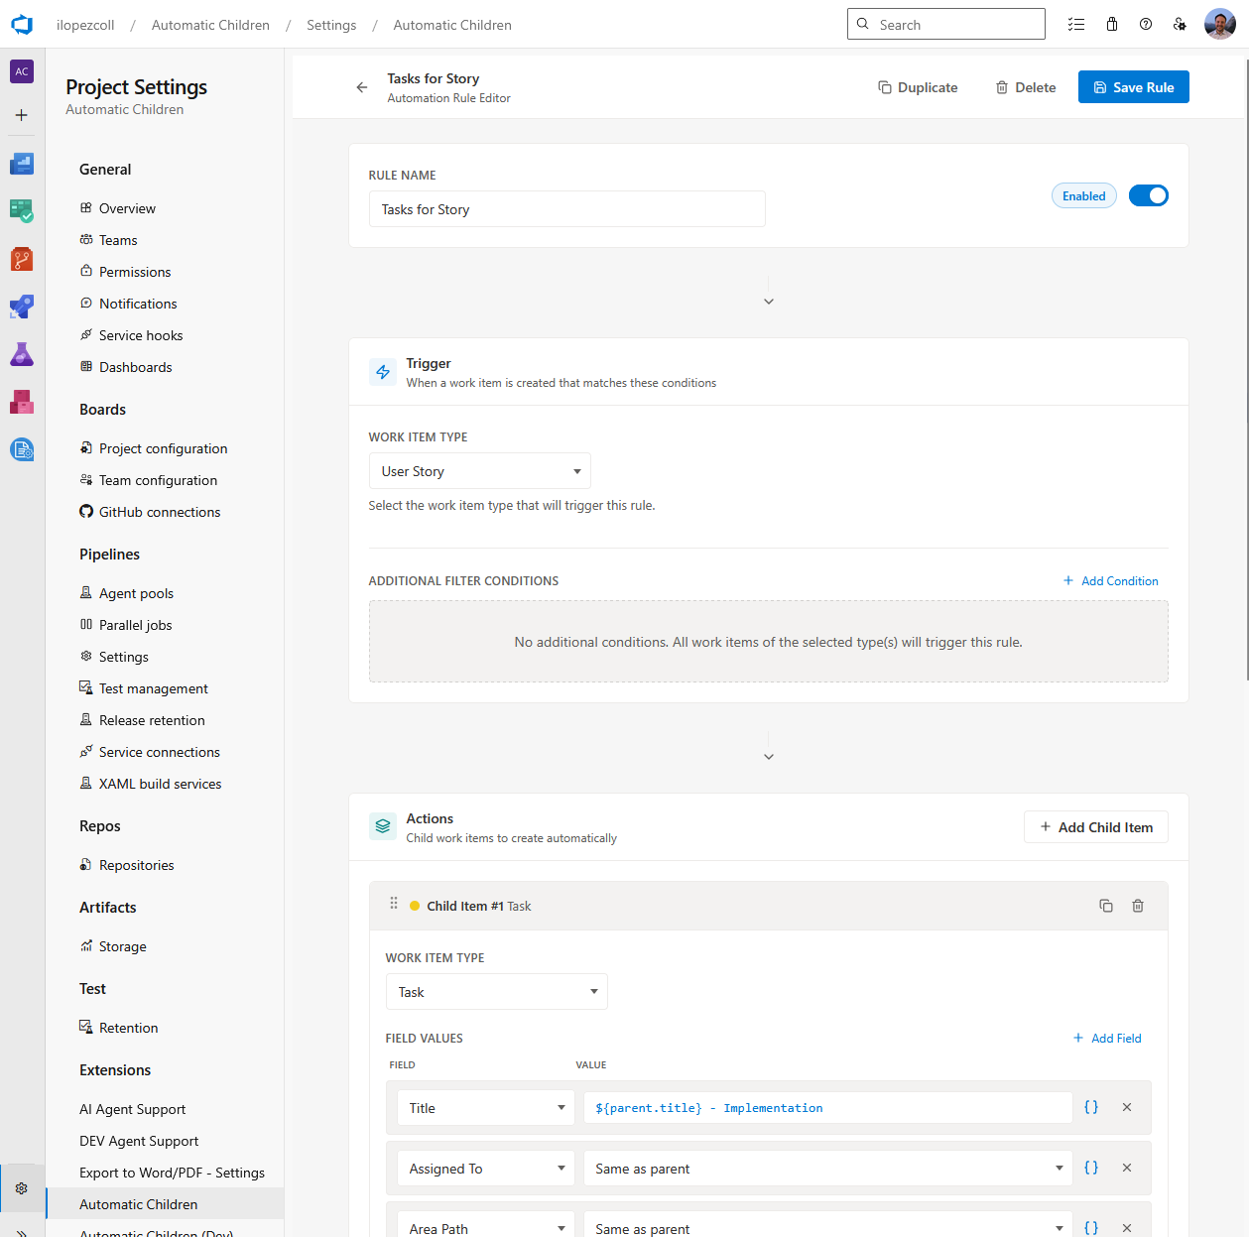Screen dimensions: 1249x1237
Task: Open the field variables picker beside Title
Action: [1090, 1107]
